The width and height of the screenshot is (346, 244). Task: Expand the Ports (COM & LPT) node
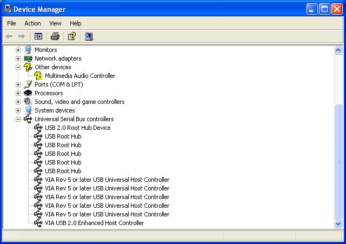[18, 84]
